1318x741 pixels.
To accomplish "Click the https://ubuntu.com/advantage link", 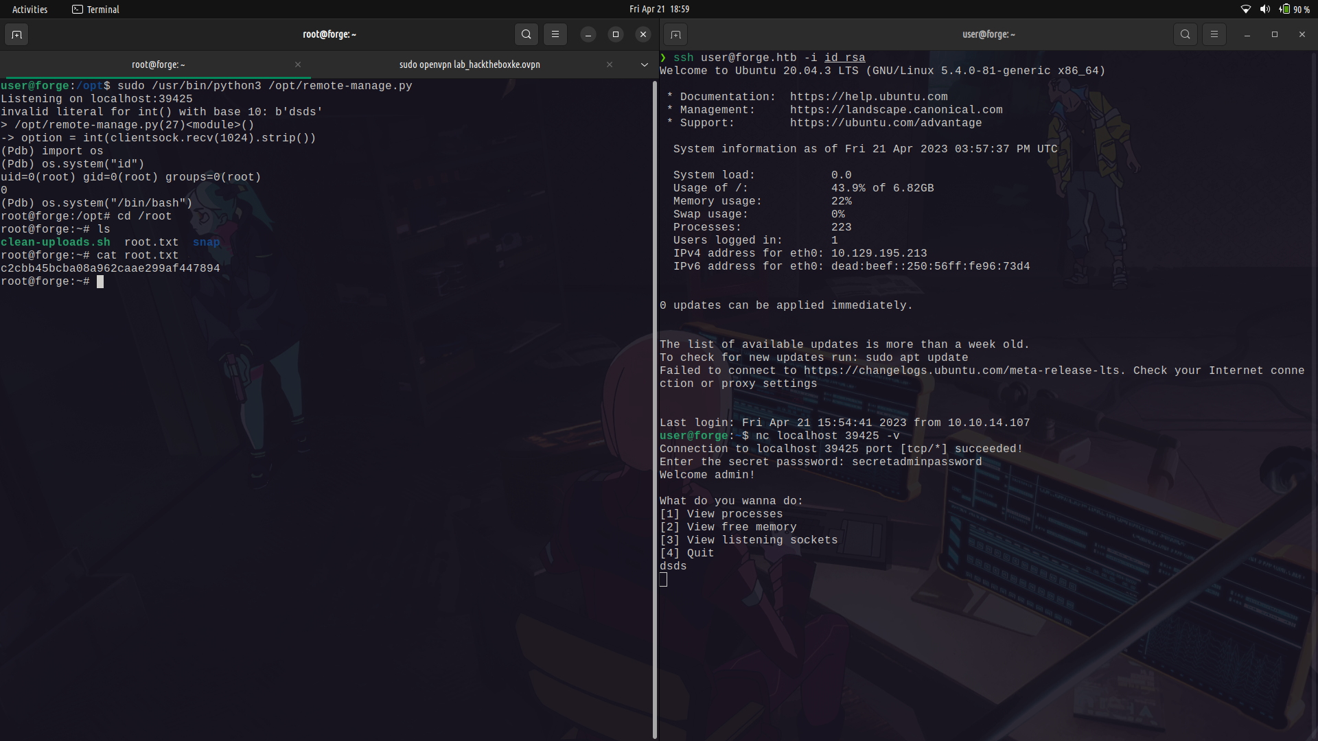I will [x=886, y=123].
